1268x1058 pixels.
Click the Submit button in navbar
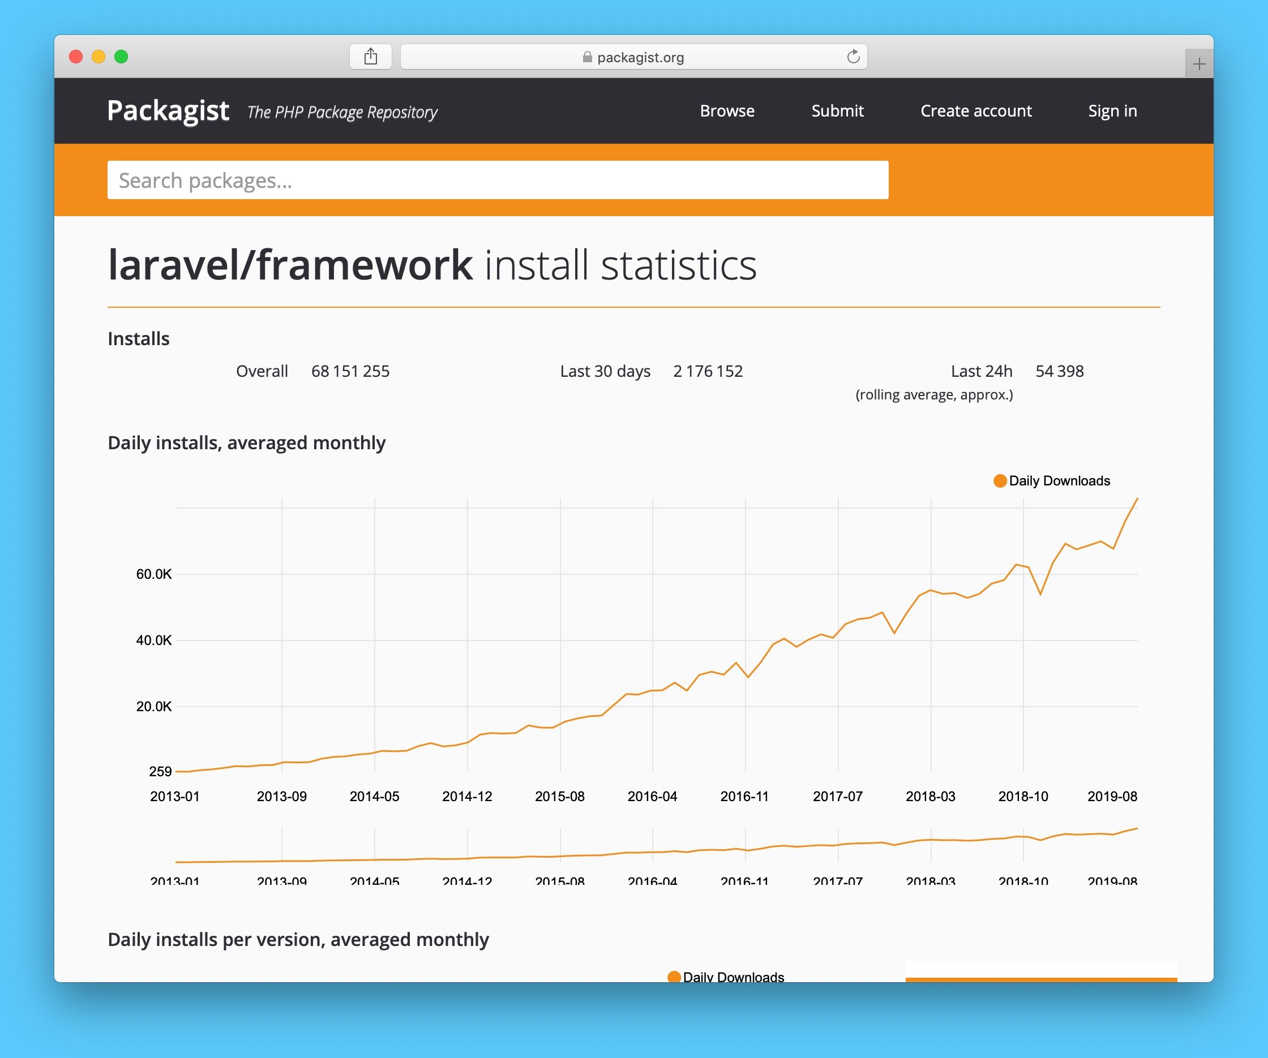[837, 110]
